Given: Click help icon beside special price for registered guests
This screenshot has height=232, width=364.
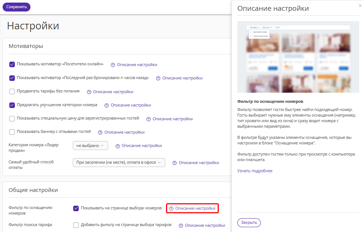Looking at the screenshot, I should click(x=148, y=119).
